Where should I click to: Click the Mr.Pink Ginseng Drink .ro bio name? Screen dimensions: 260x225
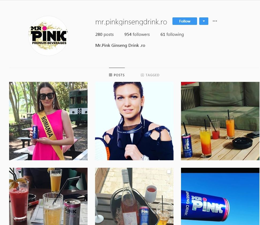pyautogui.click(x=120, y=45)
